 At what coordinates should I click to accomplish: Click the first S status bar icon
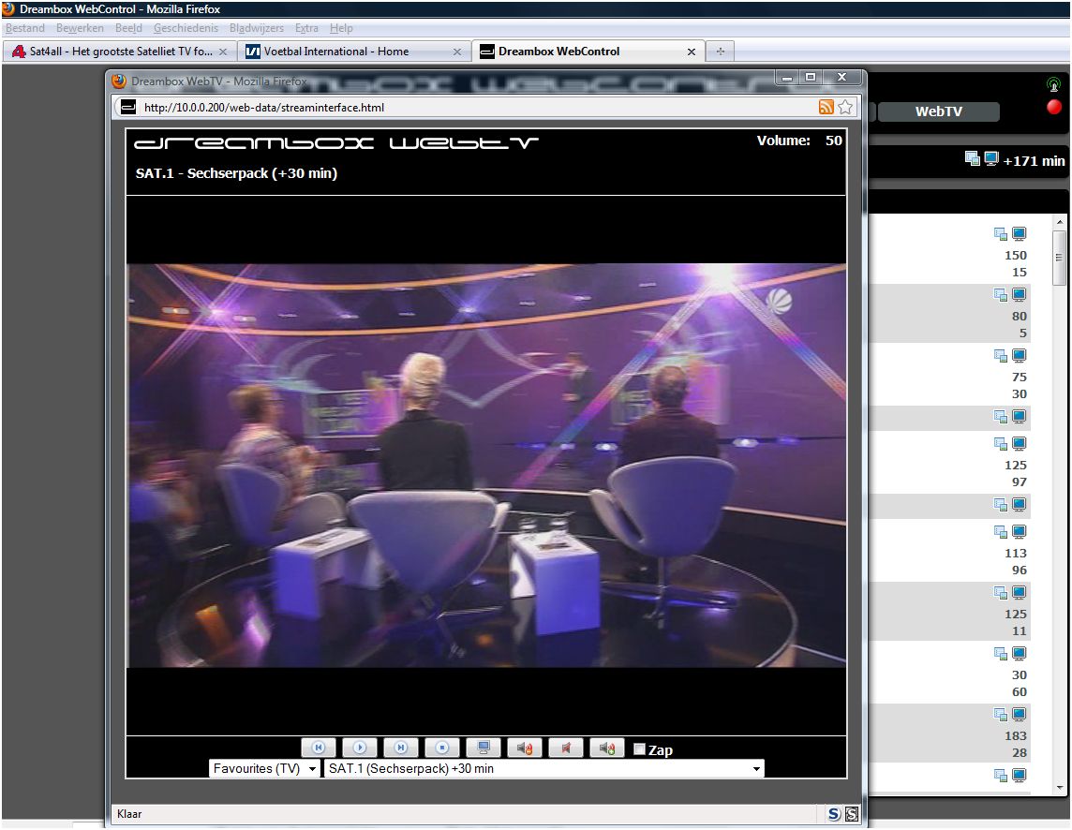point(833,813)
